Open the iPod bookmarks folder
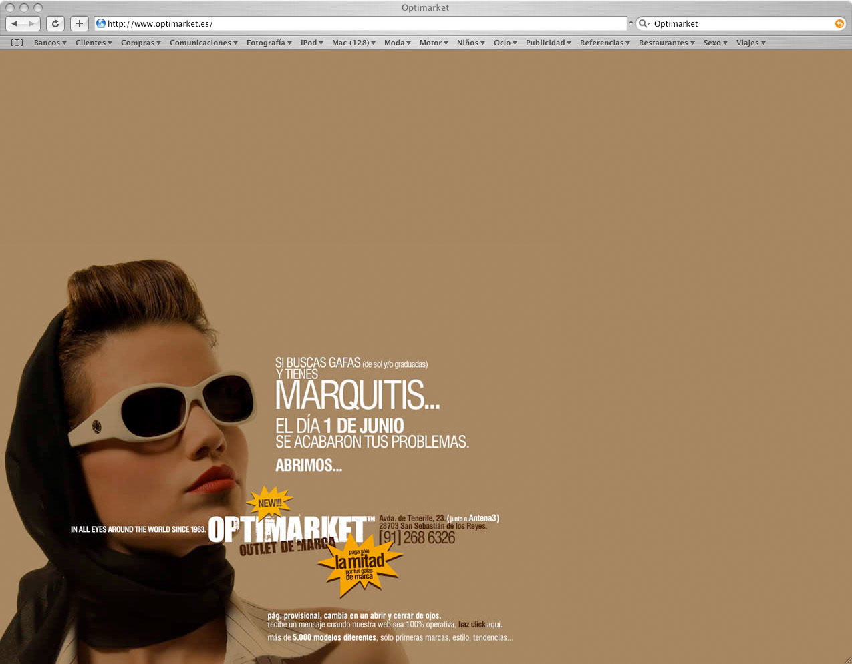Image resolution: width=852 pixels, height=664 pixels. [x=312, y=43]
